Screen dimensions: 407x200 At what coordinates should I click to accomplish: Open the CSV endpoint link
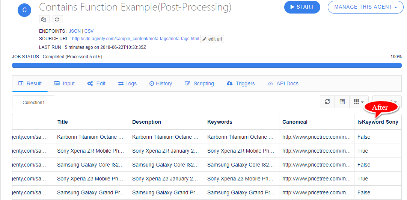coord(89,31)
